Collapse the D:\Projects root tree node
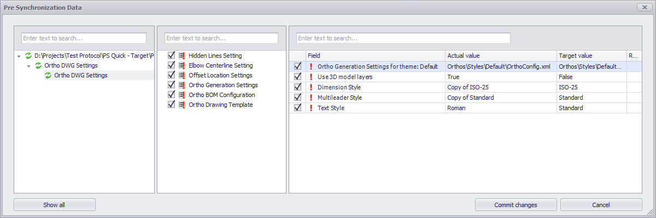The image size is (656, 218). point(19,56)
